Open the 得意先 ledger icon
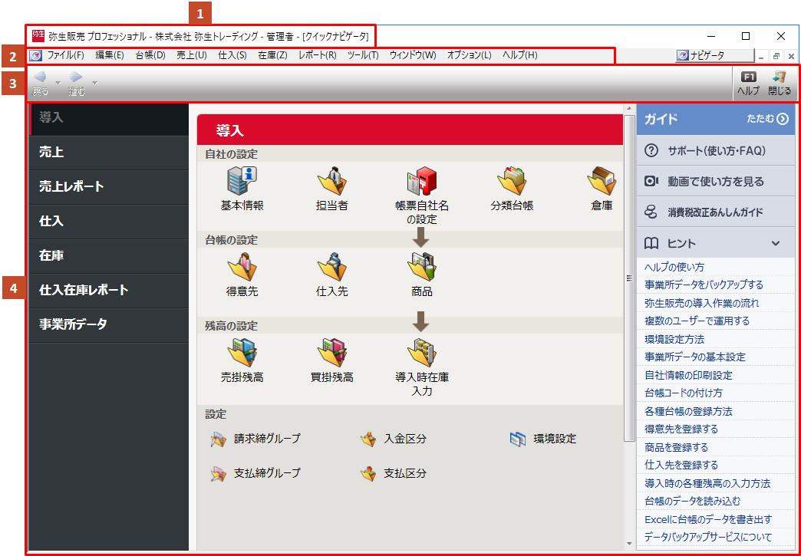 (242, 268)
